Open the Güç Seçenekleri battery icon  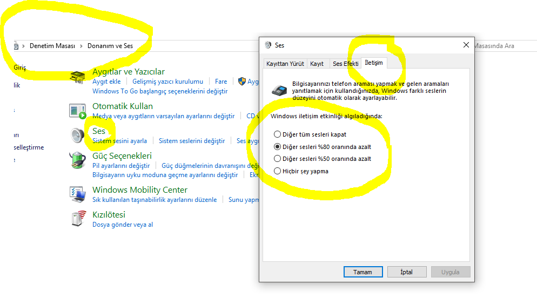pyautogui.click(x=77, y=160)
